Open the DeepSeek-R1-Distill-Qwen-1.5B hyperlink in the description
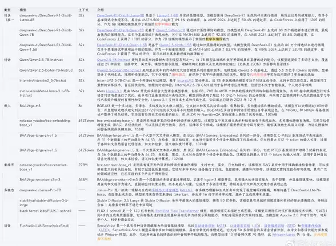336x246 pixels. click(122, 45)
